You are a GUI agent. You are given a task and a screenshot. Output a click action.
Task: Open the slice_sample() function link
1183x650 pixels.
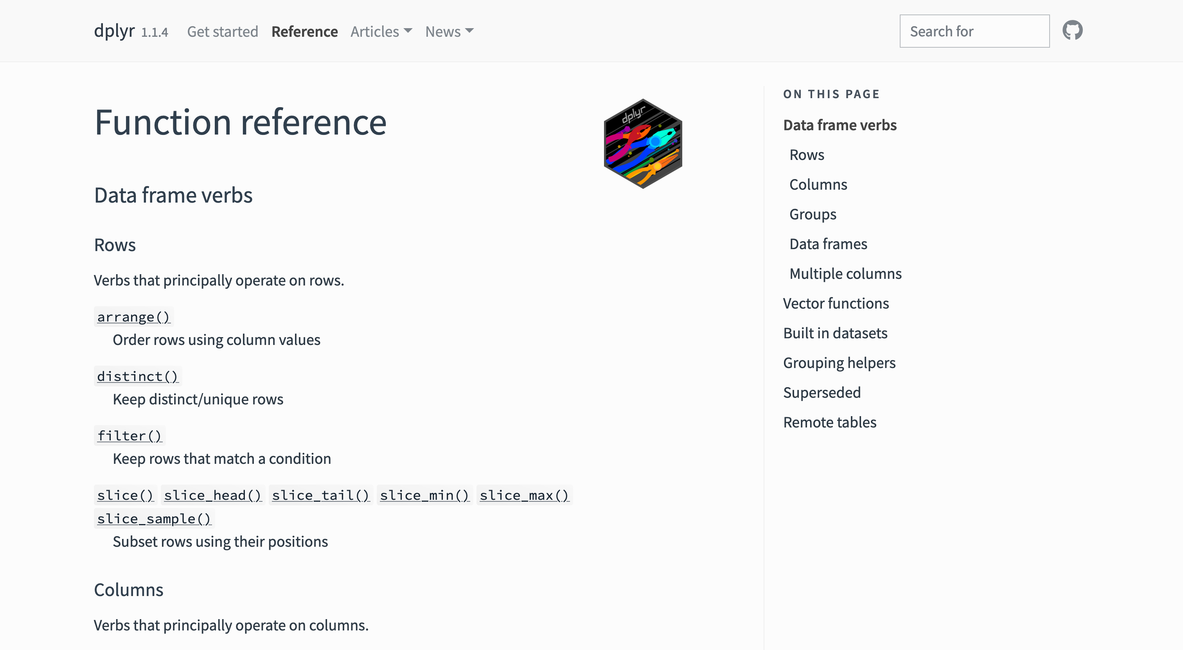154,518
